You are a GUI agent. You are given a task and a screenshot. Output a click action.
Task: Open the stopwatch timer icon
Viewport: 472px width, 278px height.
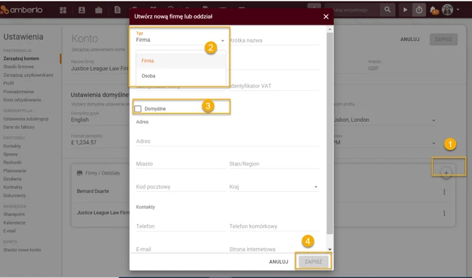click(419, 10)
